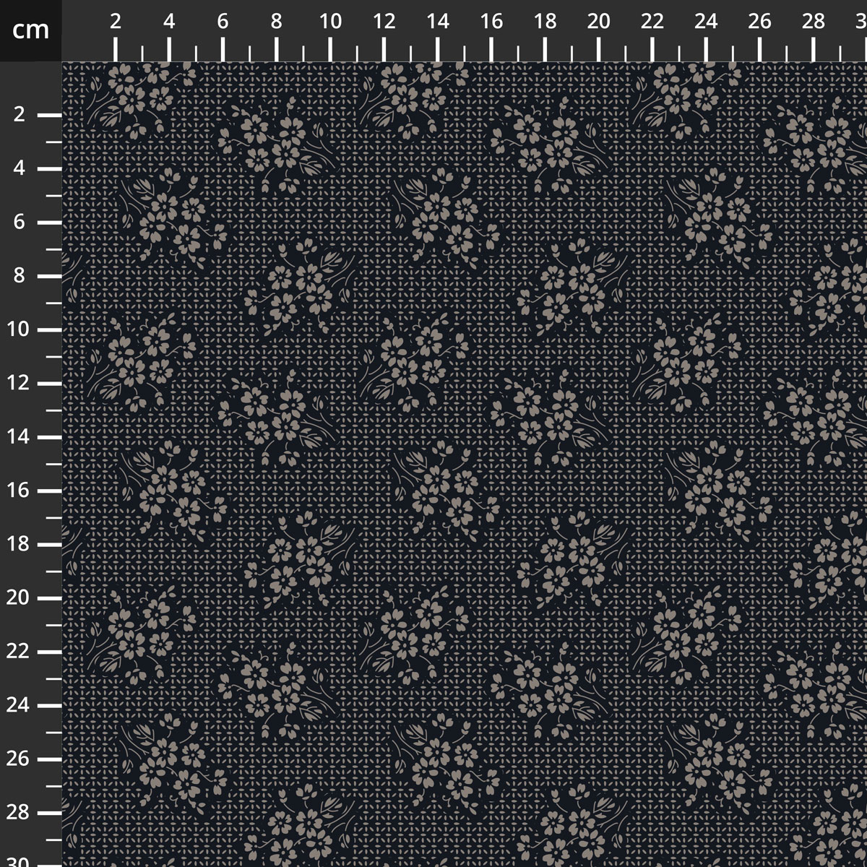Screen dimensions: 867x867
Task: Click the "12" mark on the horizontal ruler
Action: [x=384, y=22]
